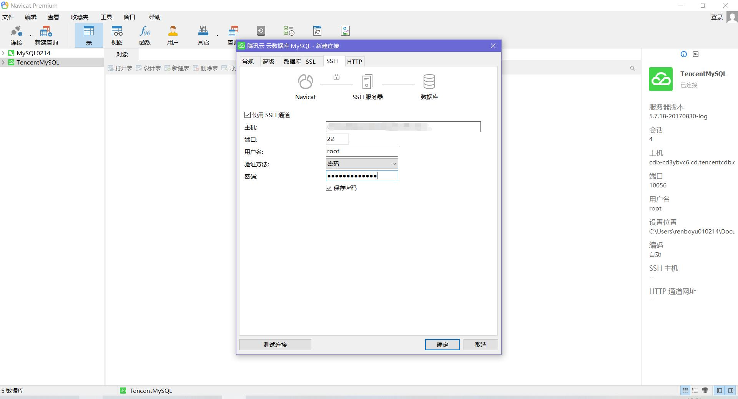The height and width of the screenshot is (399, 738).
Task: Click the search magnifier in object pane
Action: pos(632,68)
